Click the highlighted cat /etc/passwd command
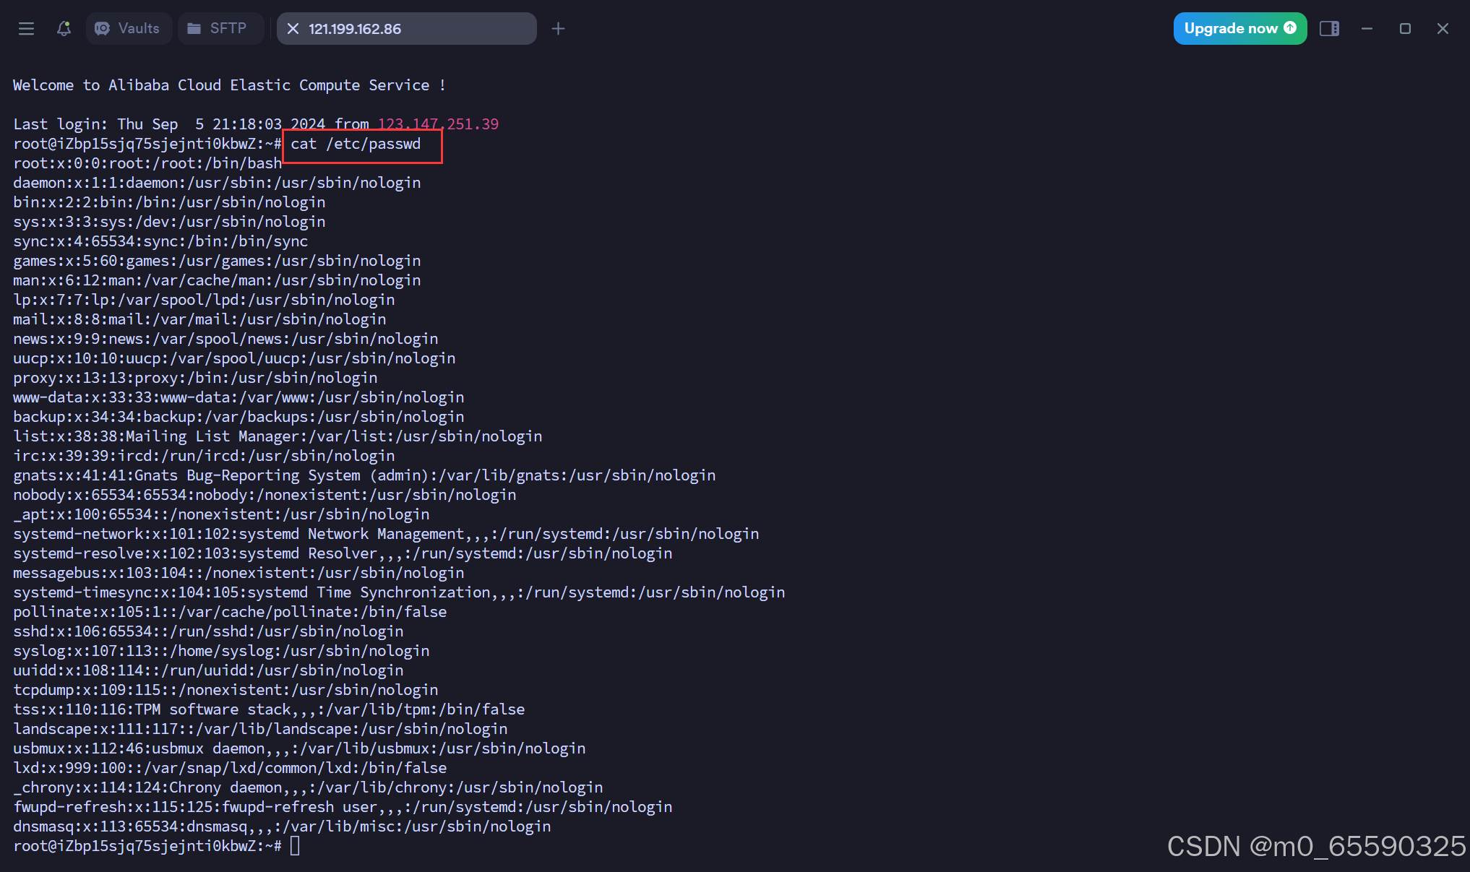The height and width of the screenshot is (872, 1470). (x=356, y=144)
